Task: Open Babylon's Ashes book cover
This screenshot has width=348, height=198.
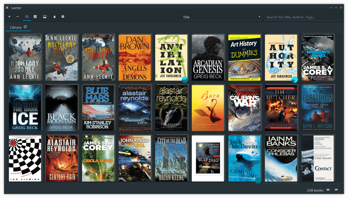Action: 318,58
